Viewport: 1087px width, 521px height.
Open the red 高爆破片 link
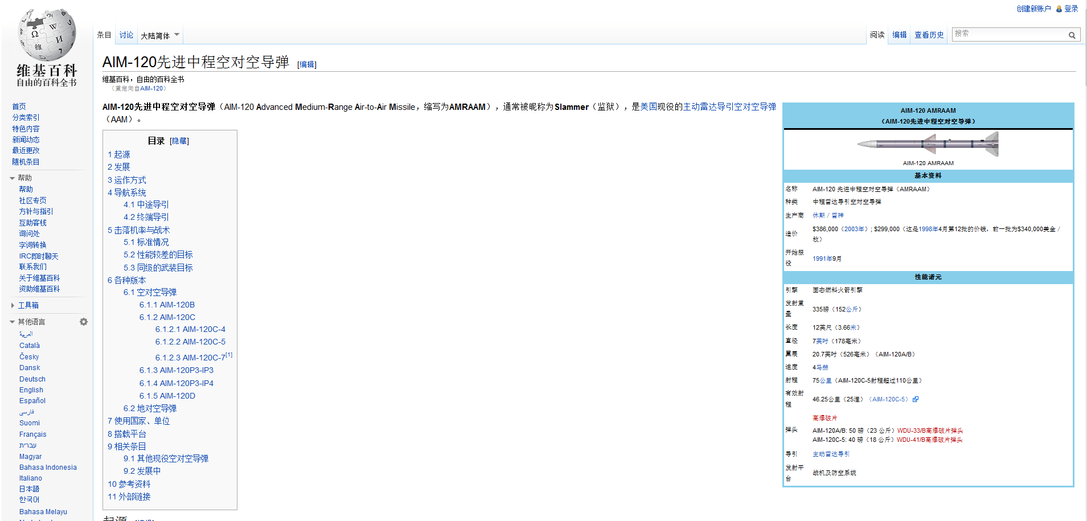[x=825, y=418]
